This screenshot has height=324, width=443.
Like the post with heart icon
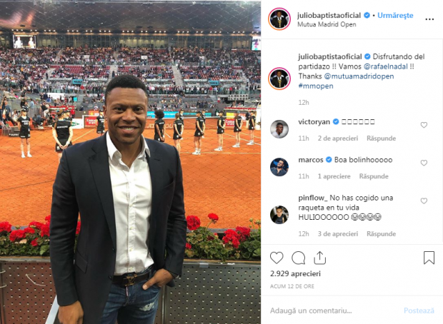click(277, 258)
